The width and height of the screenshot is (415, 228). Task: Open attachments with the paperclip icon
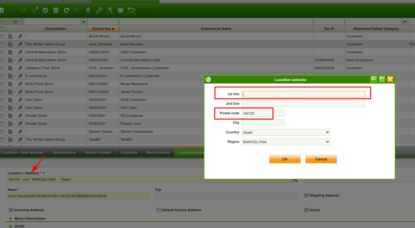(x=88, y=10)
